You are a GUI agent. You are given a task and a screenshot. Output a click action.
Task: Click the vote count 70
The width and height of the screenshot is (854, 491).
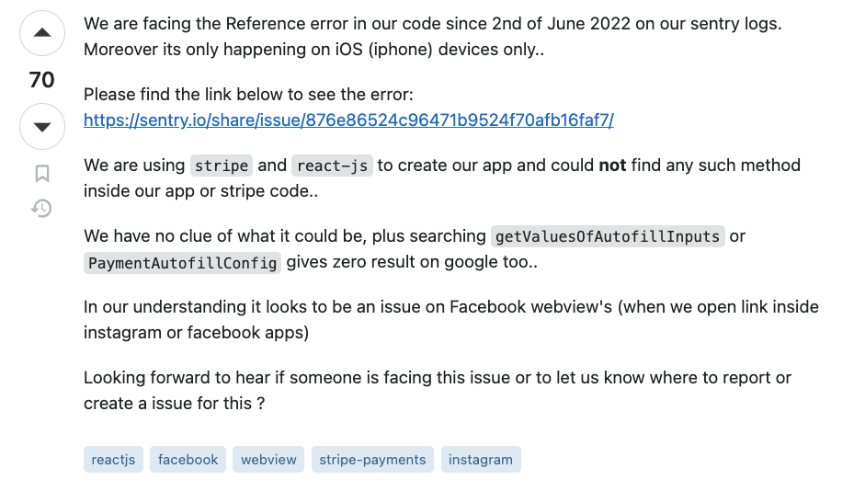tap(42, 80)
